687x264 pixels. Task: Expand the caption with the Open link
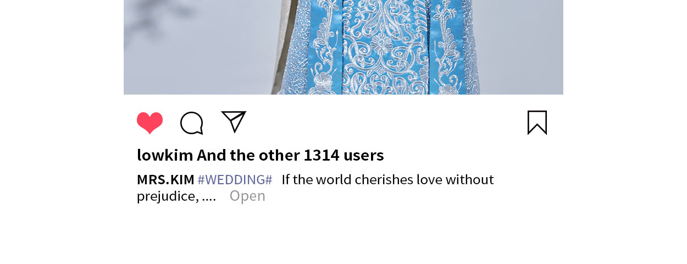point(247,196)
